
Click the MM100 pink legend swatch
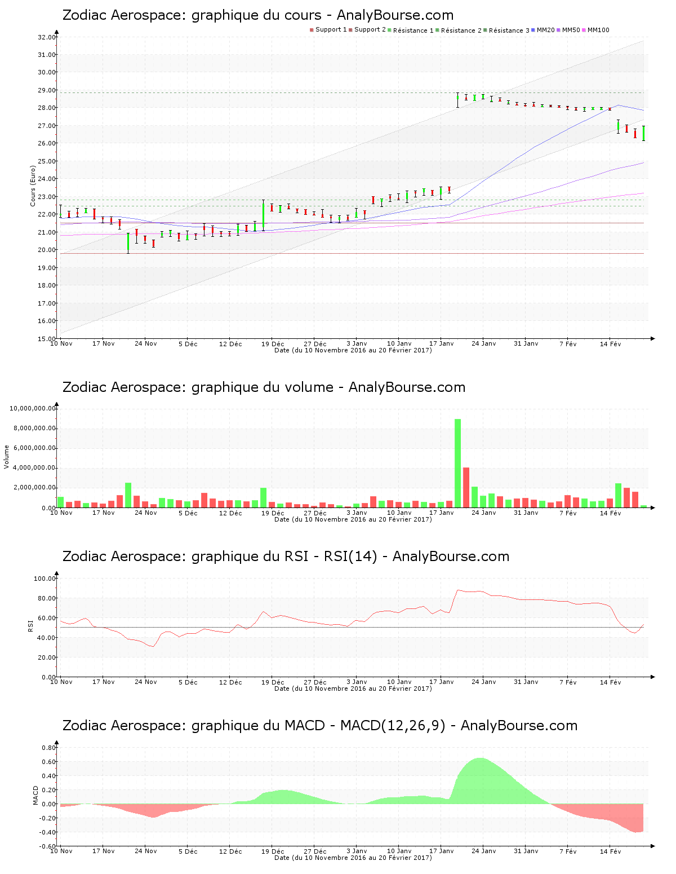coord(584,30)
